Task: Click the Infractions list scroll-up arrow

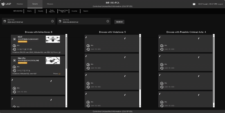Action: click(x=66, y=35)
